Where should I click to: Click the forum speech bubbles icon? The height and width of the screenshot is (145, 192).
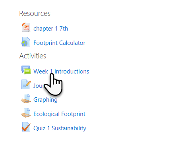point(26,70)
